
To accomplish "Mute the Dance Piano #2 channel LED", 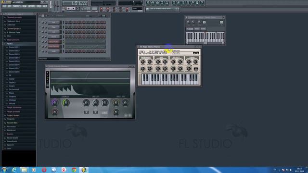I will tap(39, 46).
